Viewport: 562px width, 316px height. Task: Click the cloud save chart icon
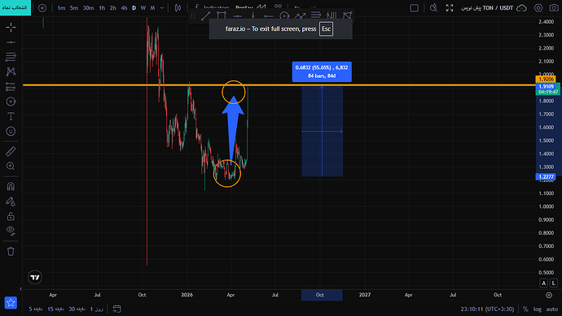[x=521, y=8]
